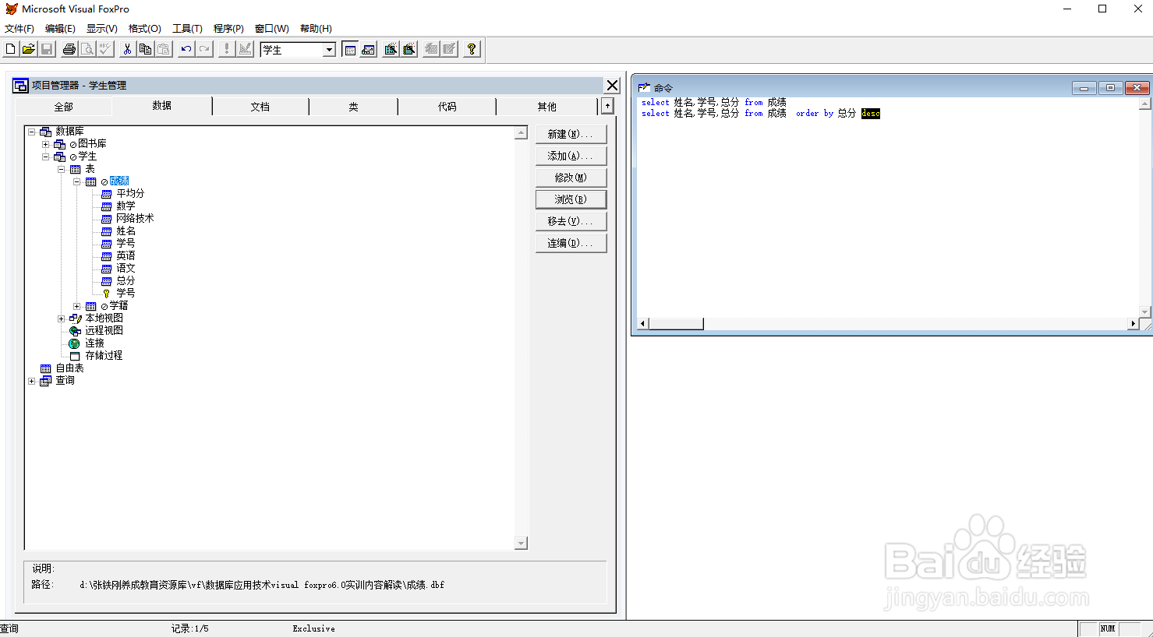Open the Data Session window icon
This screenshot has height=637, width=1153.
[369, 49]
